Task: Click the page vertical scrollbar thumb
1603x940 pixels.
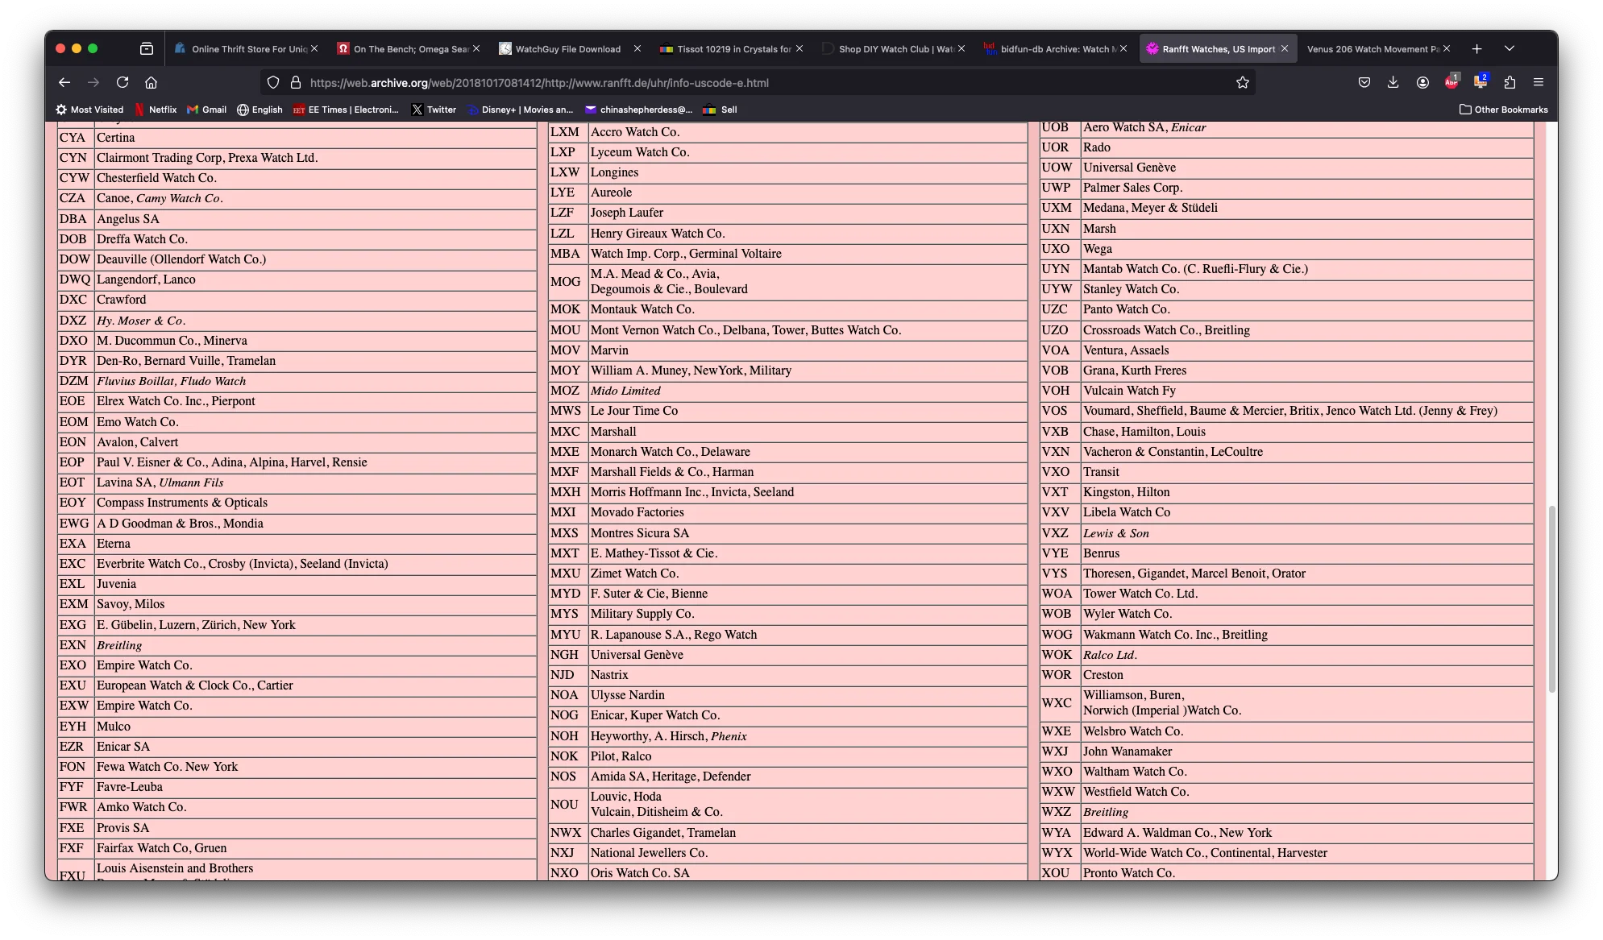Action: pos(1551,598)
